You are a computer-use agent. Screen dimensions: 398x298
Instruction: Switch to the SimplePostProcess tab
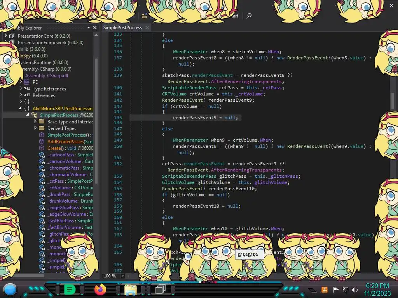[122, 28]
